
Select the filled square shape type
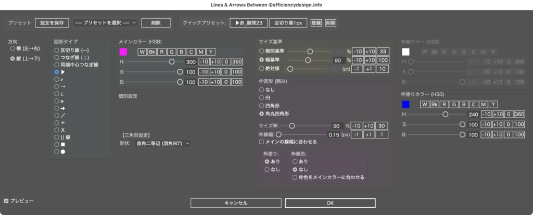[x=59, y=145]
